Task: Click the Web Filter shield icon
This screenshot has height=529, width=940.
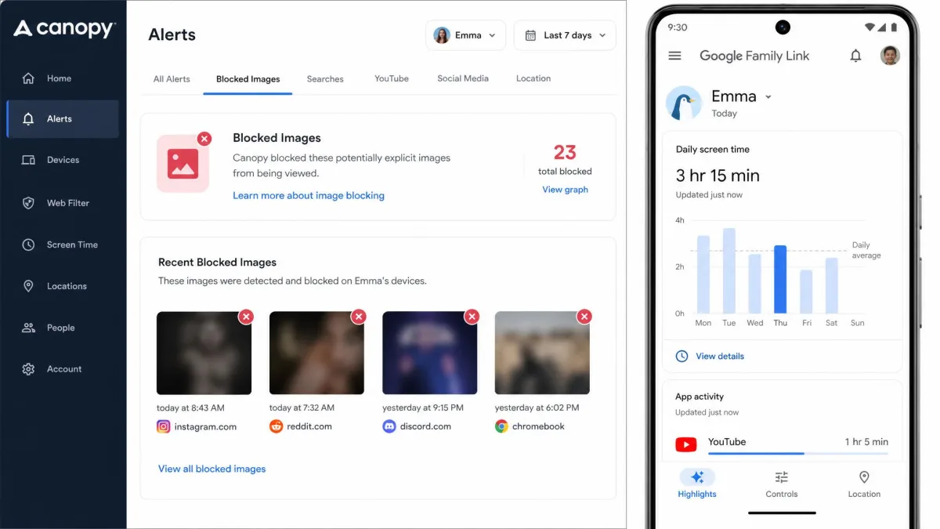Action: coord(28,203)
